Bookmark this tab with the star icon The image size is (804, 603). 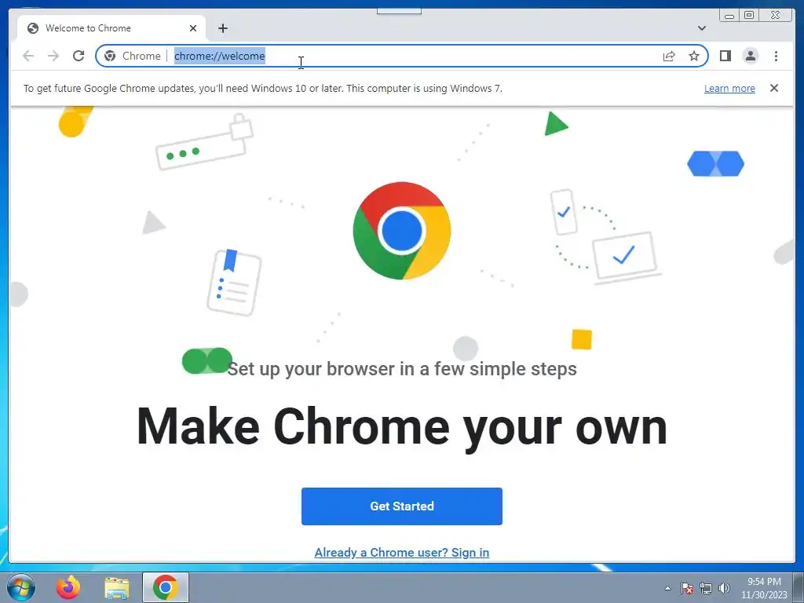[694, 56]
